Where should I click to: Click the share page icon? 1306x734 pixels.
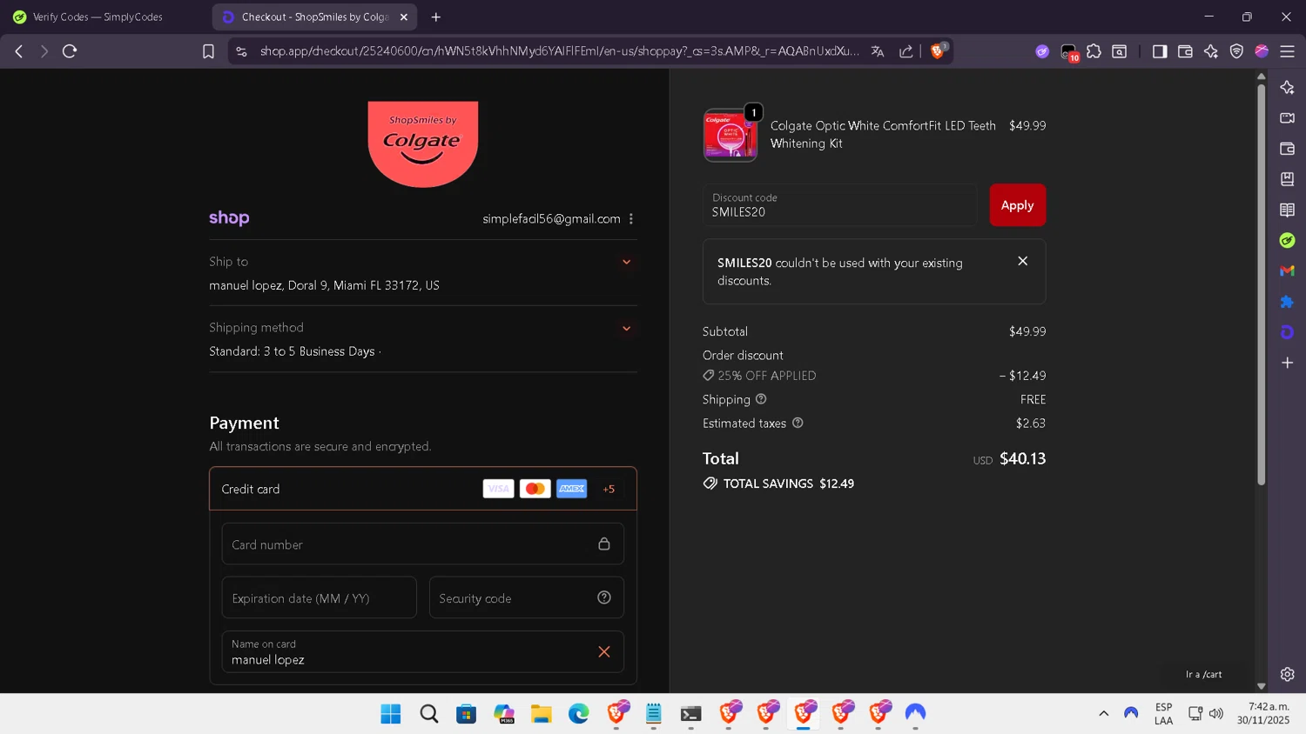pyautogui.click(x=906, y=51)
